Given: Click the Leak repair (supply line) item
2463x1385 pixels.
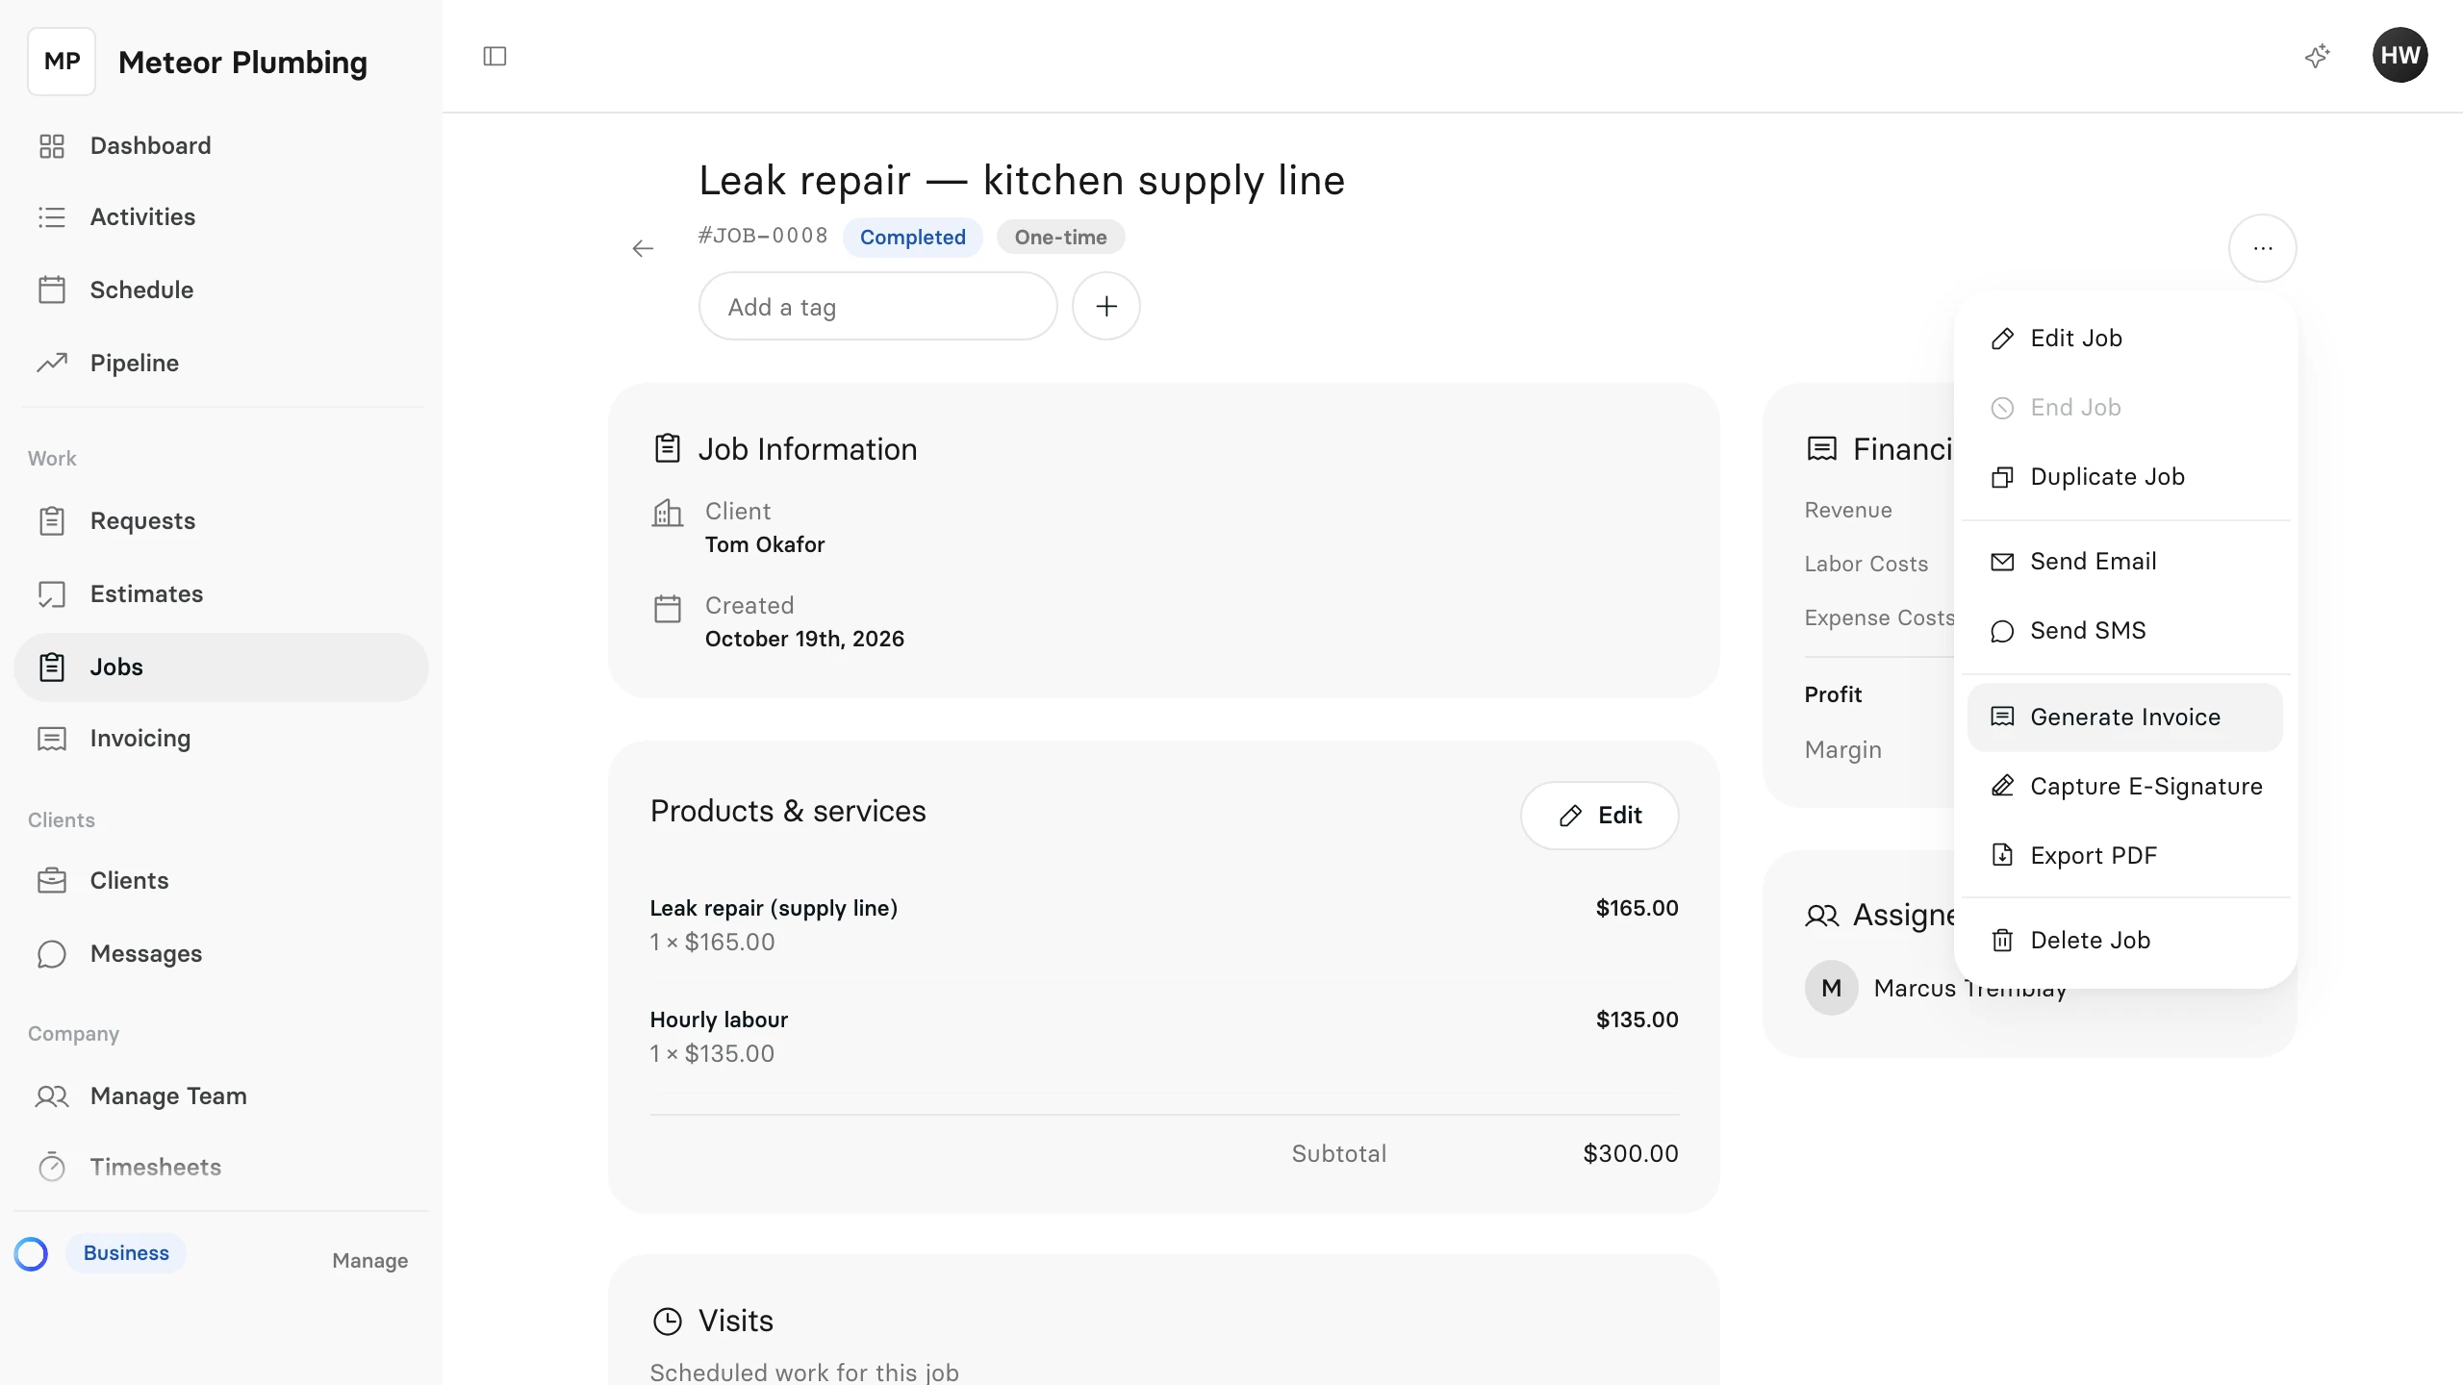Looking at the screenshot, I should [x=774, y=909].
